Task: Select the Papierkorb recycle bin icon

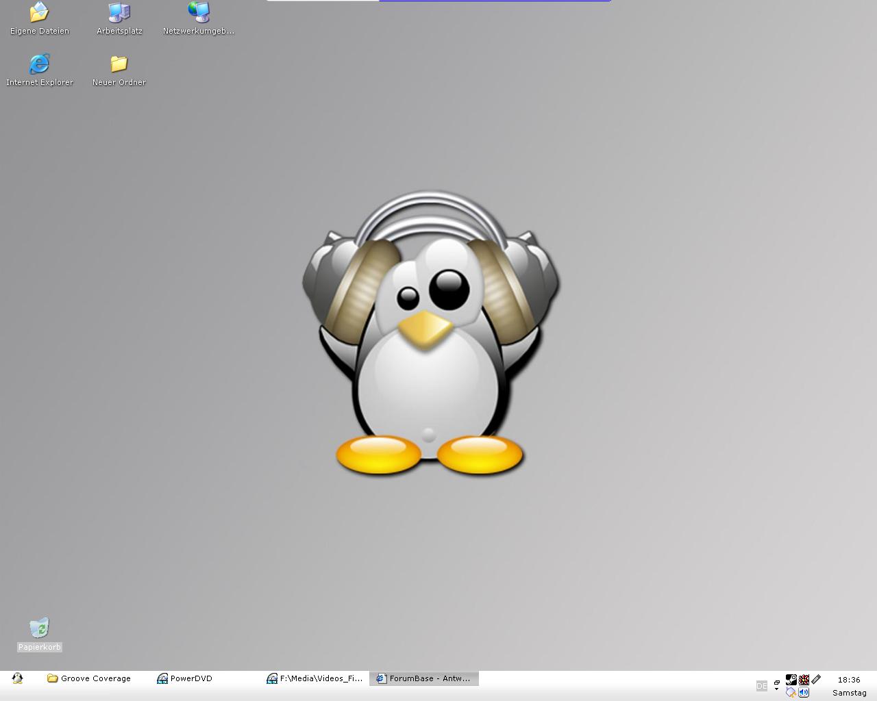Action: click(x=40, y=635)
